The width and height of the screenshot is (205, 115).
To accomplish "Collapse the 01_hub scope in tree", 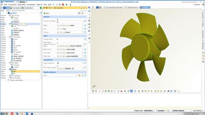I will (9, 24).
